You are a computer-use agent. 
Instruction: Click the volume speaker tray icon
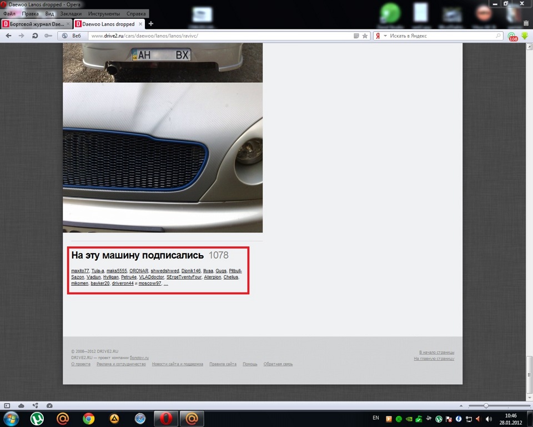pos(489,419)
